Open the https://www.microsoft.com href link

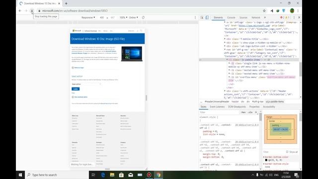[254, 25]
